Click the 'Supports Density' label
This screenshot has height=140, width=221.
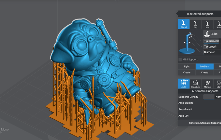188,97
